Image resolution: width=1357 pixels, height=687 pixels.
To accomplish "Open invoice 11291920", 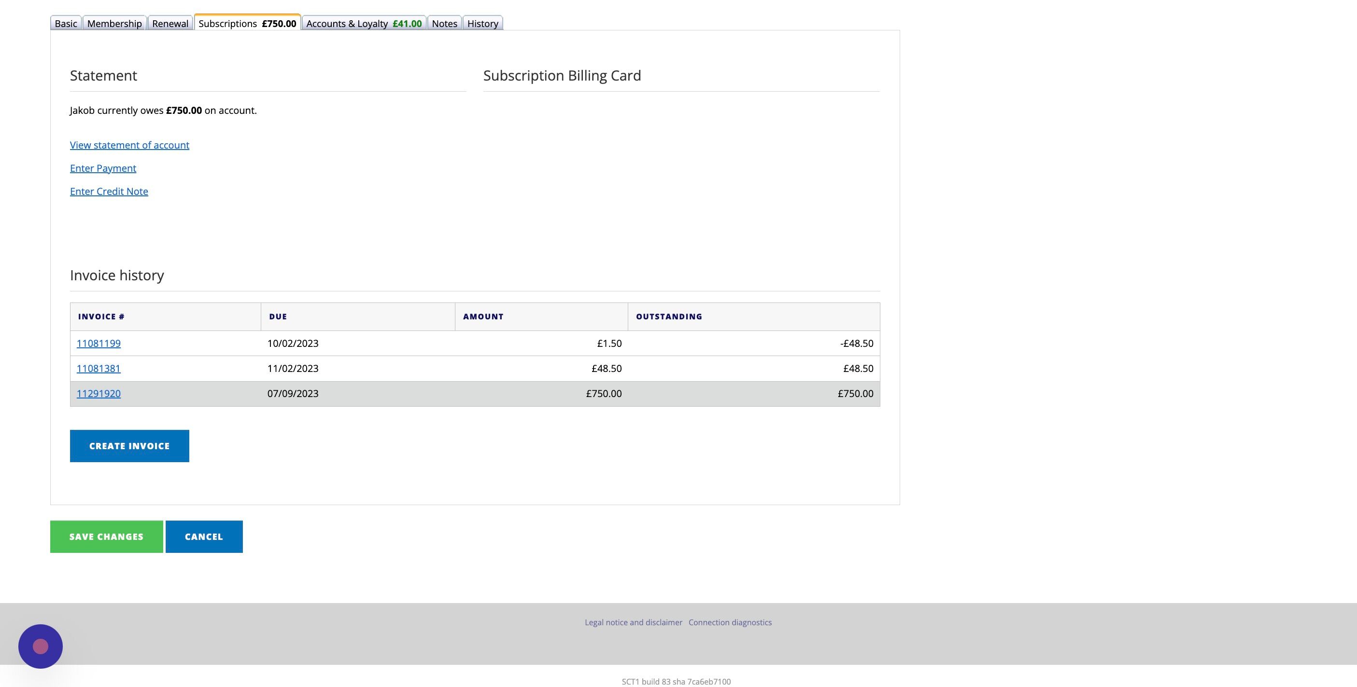I will (99, 394).
